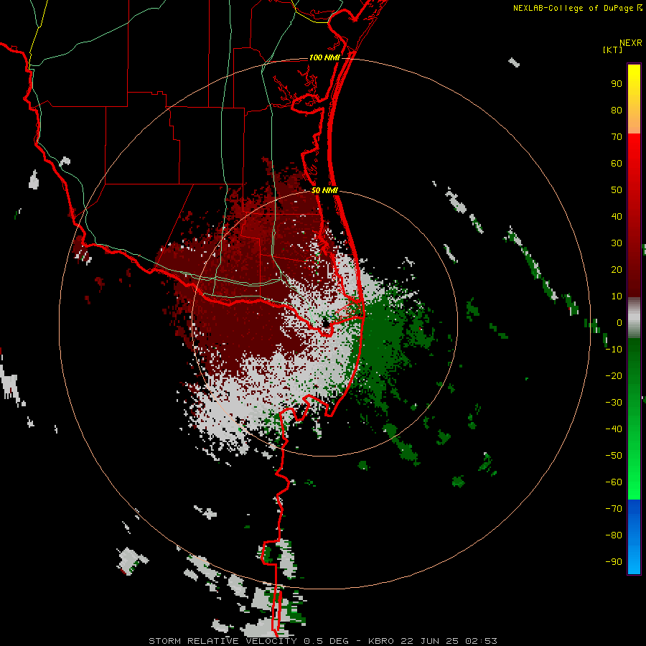Click the 20 value on the velocity scale
Image resolution: width=646 pixels, height=646 pixels.
click(617, 269)
